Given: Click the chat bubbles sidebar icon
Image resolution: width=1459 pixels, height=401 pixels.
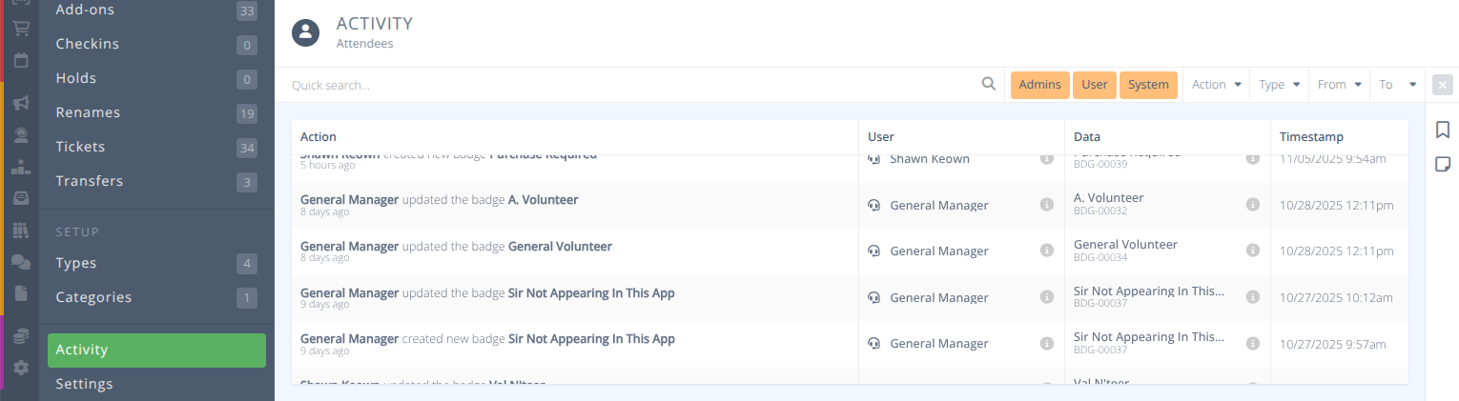Looking at the screenshot, I should 20,262.
